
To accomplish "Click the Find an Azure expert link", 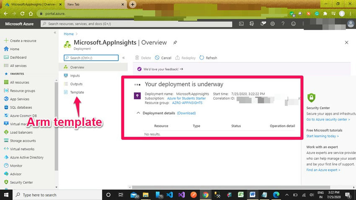I will 323,170.
